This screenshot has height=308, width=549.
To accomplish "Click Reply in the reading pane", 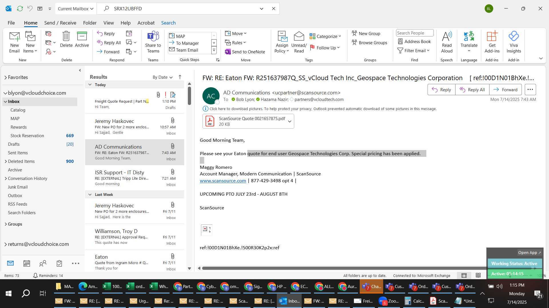I will [441, 90].
